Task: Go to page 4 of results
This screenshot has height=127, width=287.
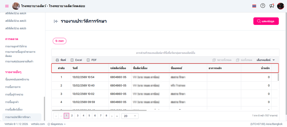Action: tap(84, 116)
